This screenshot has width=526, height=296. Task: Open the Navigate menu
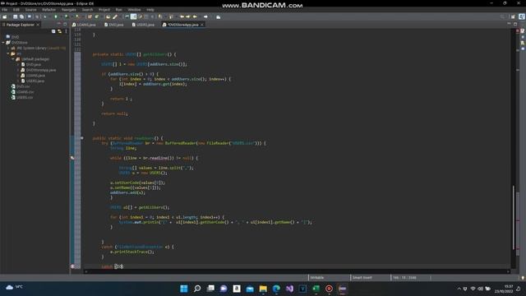click(x=69, y=10)
